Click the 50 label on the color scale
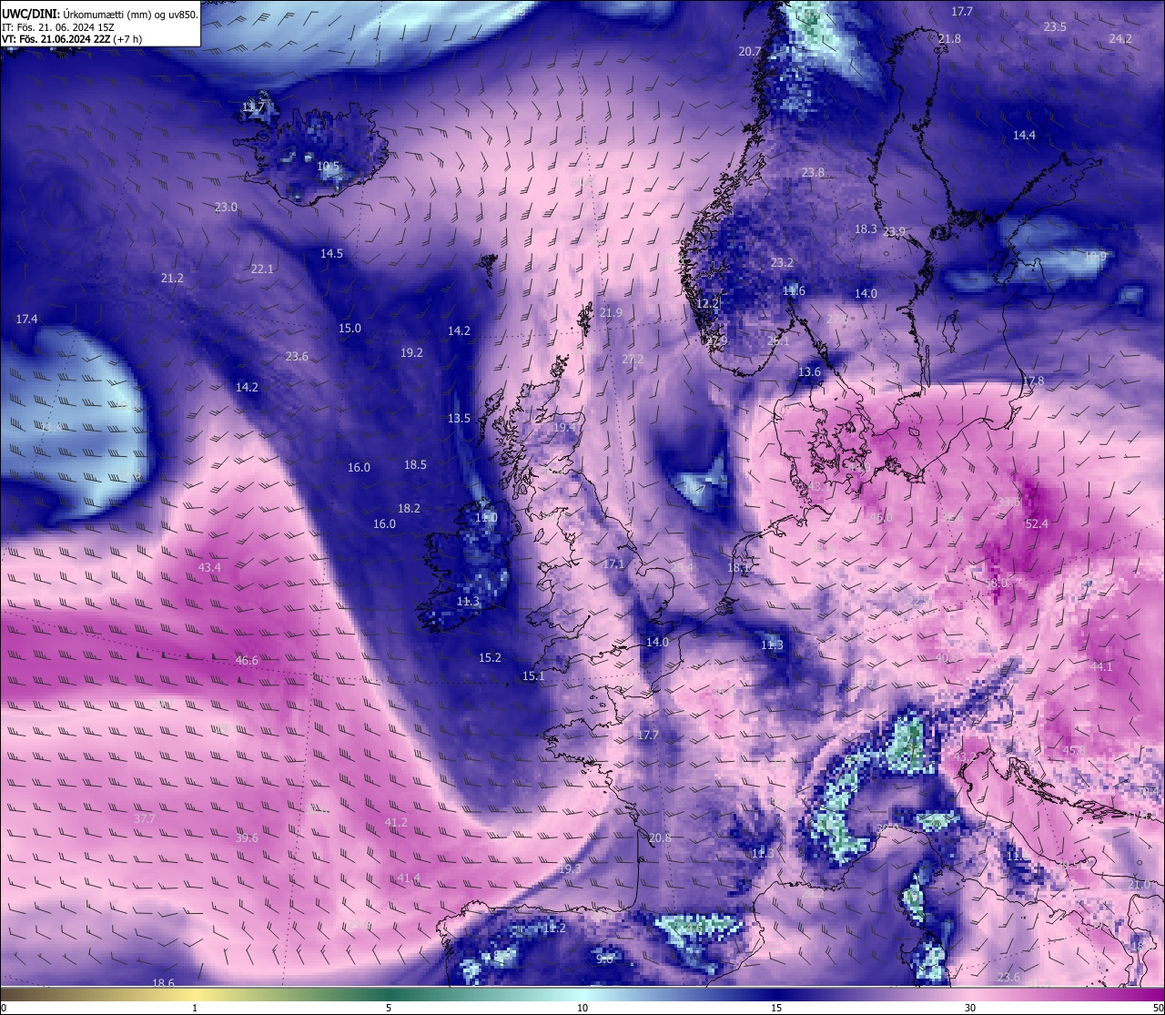The height and width of the screenshot is (1015, 1165). [1158, 1008]
